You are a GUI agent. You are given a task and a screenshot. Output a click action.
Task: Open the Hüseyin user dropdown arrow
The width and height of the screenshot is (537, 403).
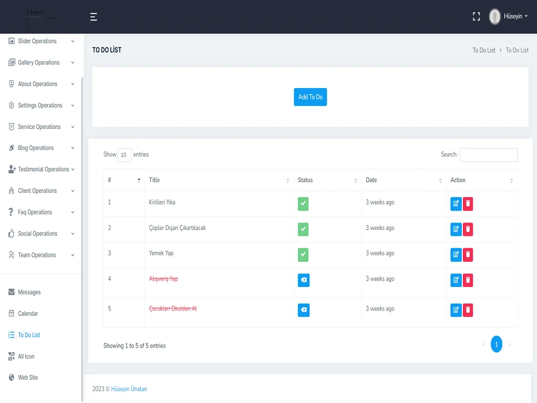tap(526, 16)
